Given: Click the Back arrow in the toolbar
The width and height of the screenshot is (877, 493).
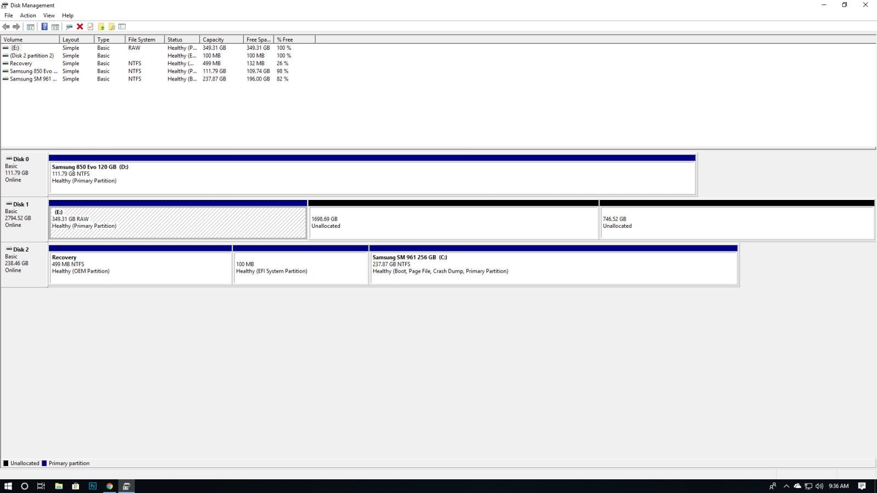Looking at the screenshot, I should tap(6, 26).
